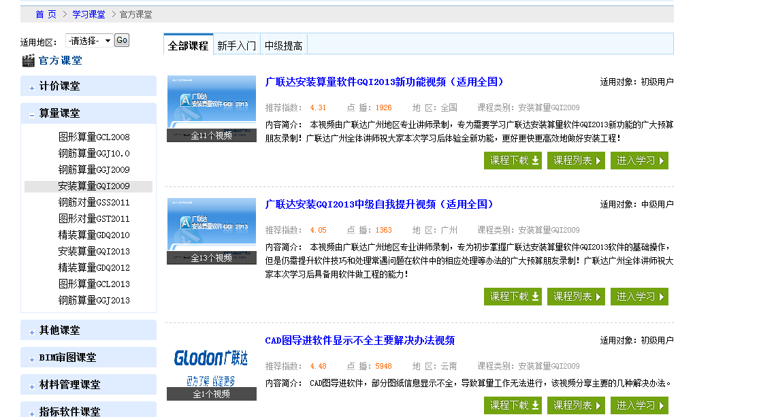Click 推荐指数 value 4.05
The width and height of the screenshot is (759, 417).
pyautogui.click(x=318, y=231)
